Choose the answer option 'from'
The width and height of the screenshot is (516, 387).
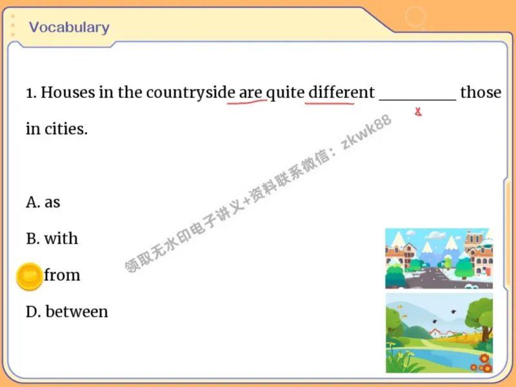tap(62, 275)
